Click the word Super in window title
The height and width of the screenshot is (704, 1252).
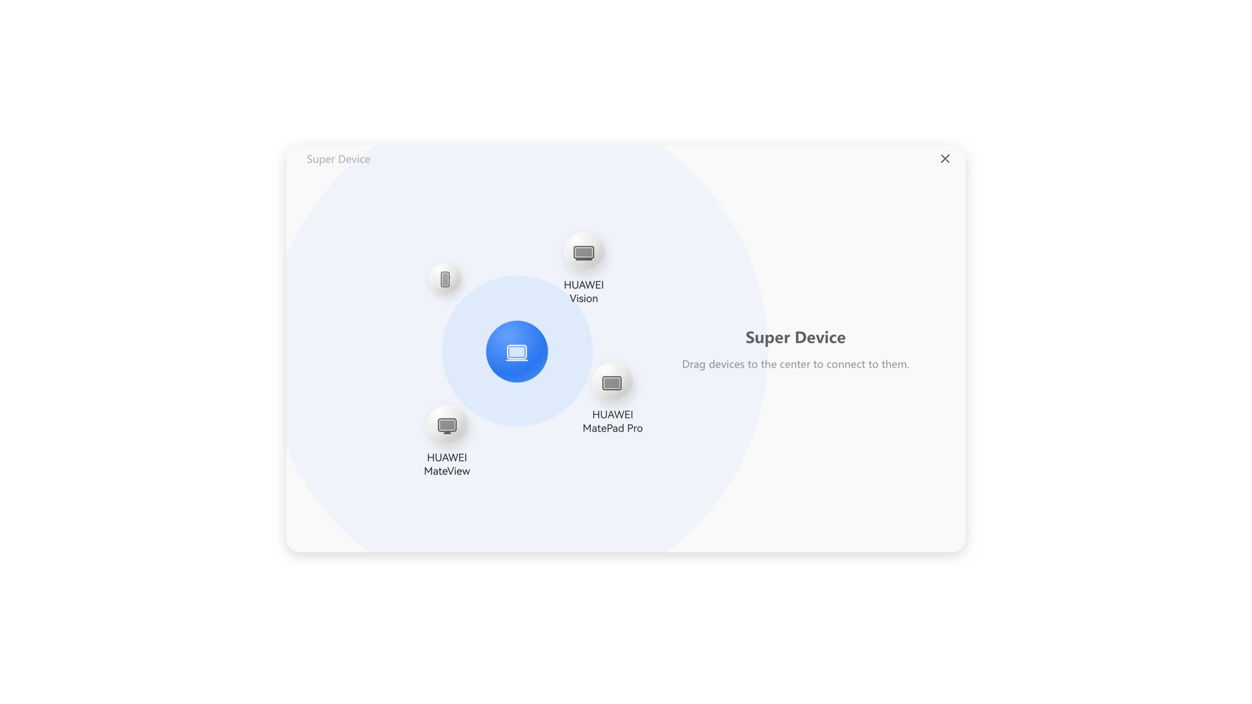tap(321, 159)
